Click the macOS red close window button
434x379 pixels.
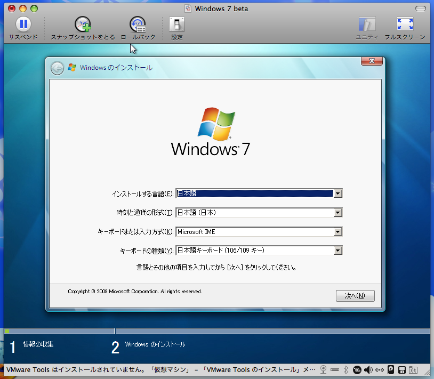(x=12, y=9)
